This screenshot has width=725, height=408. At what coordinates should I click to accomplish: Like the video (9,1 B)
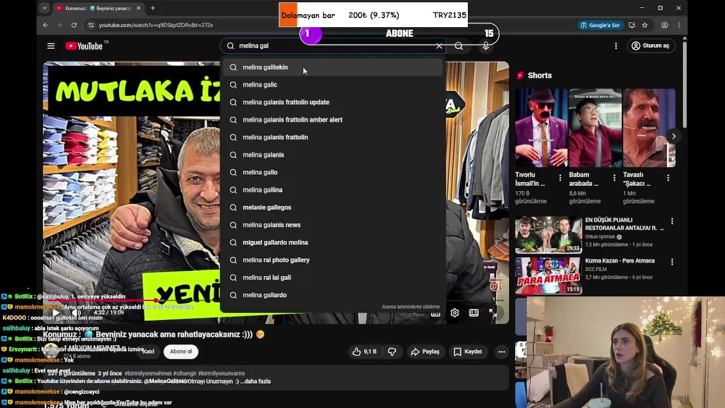click(364, 352)
